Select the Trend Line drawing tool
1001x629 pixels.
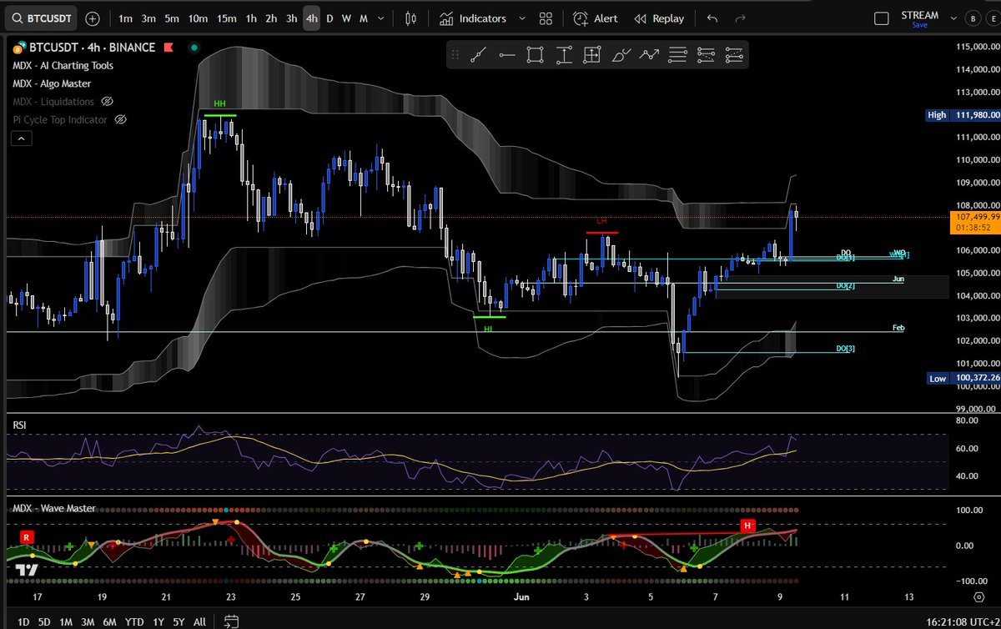tap(480, 54)
